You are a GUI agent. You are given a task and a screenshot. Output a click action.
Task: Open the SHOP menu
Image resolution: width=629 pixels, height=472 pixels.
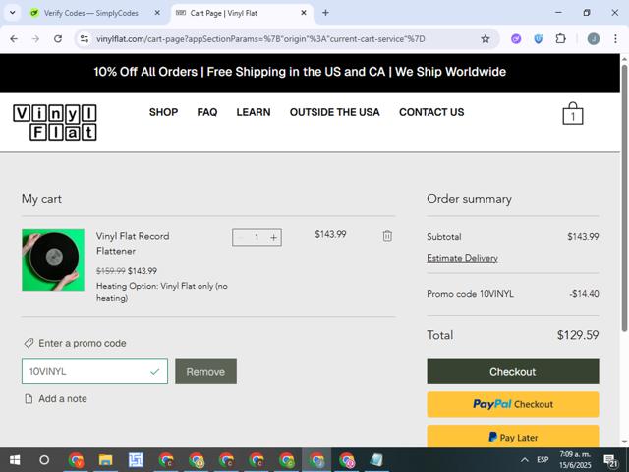[x=164, y=112]
